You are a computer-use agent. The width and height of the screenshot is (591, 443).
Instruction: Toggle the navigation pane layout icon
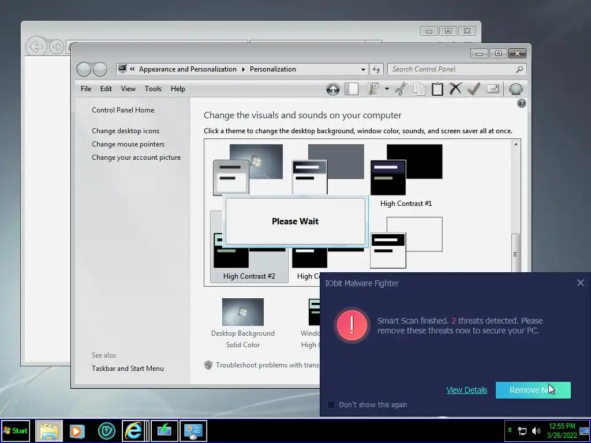351,89
